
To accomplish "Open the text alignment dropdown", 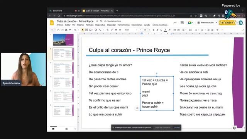I will pyautogui.click(x=184, y=30).
